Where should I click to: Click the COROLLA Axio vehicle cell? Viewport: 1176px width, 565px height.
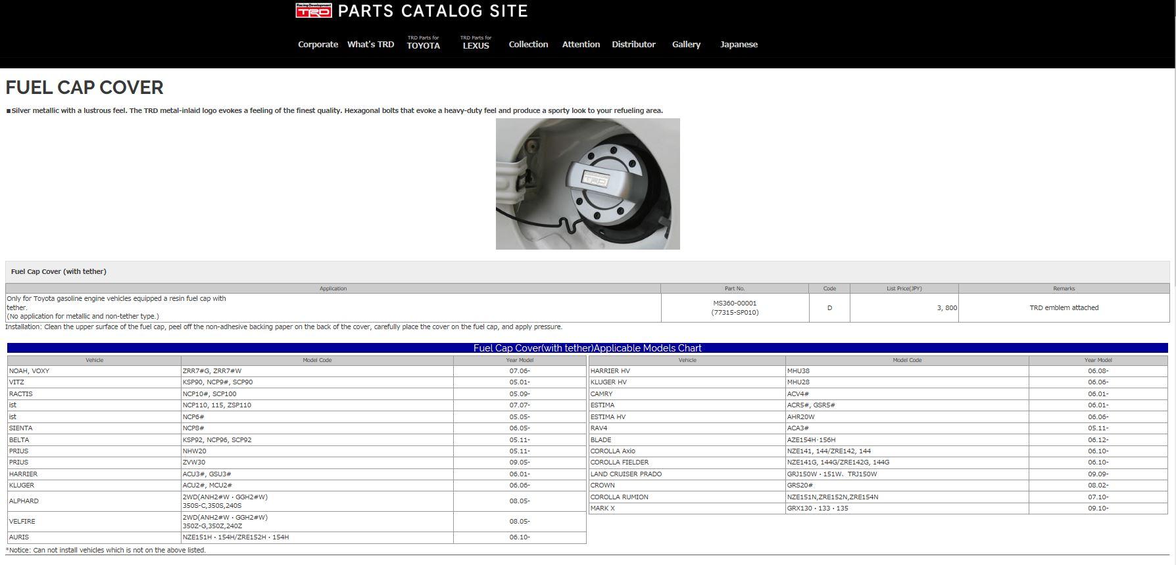tap(687, 451)
